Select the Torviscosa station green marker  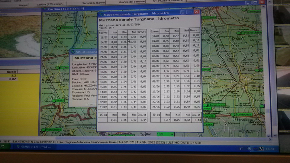pyautogui.click(x=233, y=115)
